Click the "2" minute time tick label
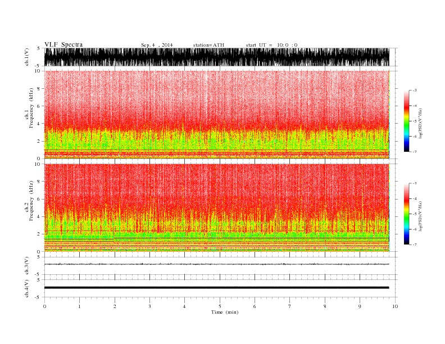The width and height of the screenshot is (445, 344). coord(115,306)
